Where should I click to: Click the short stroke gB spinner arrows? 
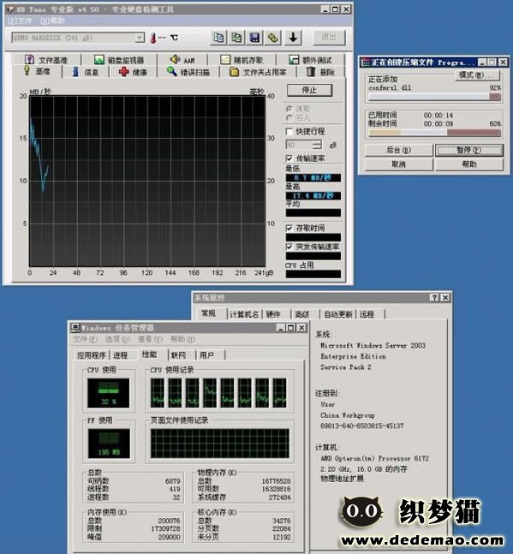[317, 144]
